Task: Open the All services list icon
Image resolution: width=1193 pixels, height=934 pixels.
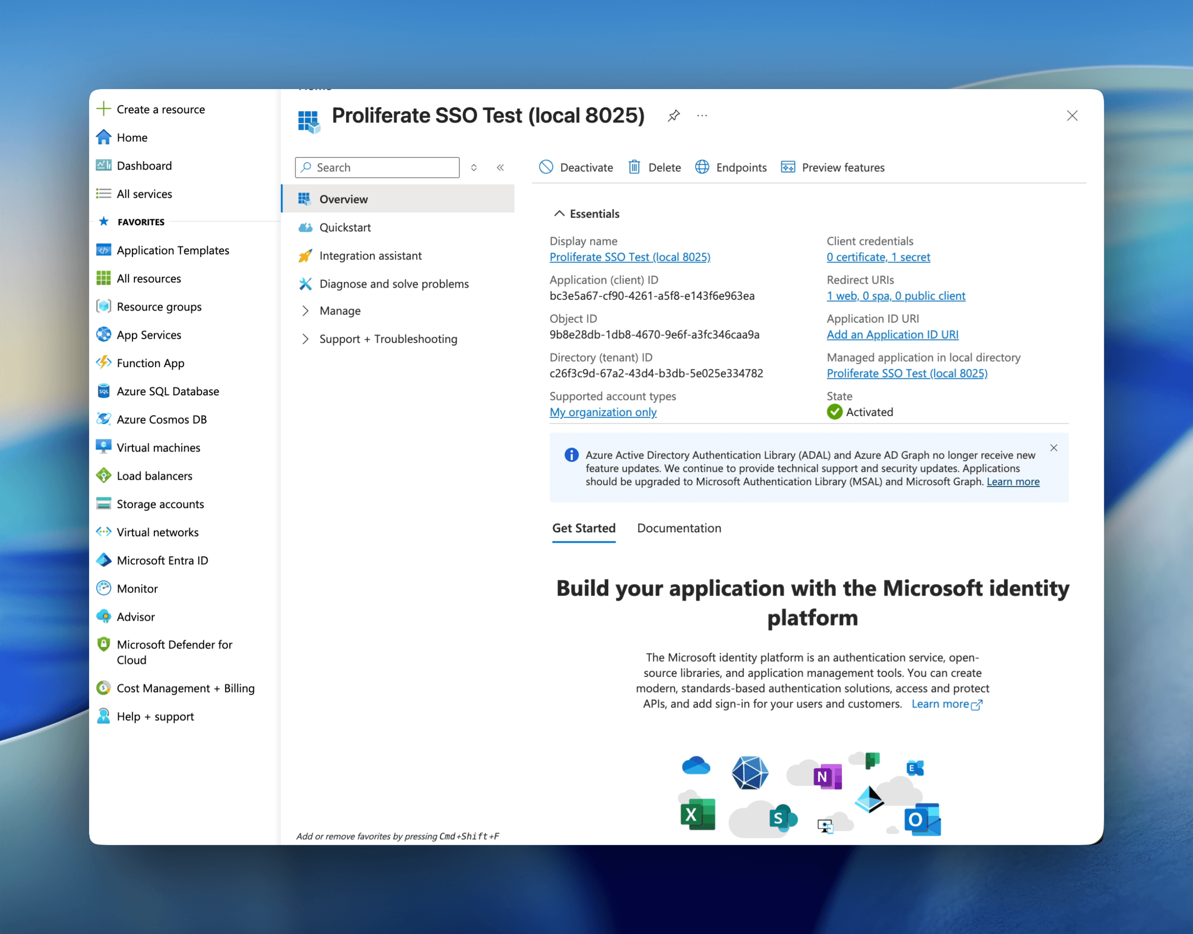Action: click(x=103, y=194)
